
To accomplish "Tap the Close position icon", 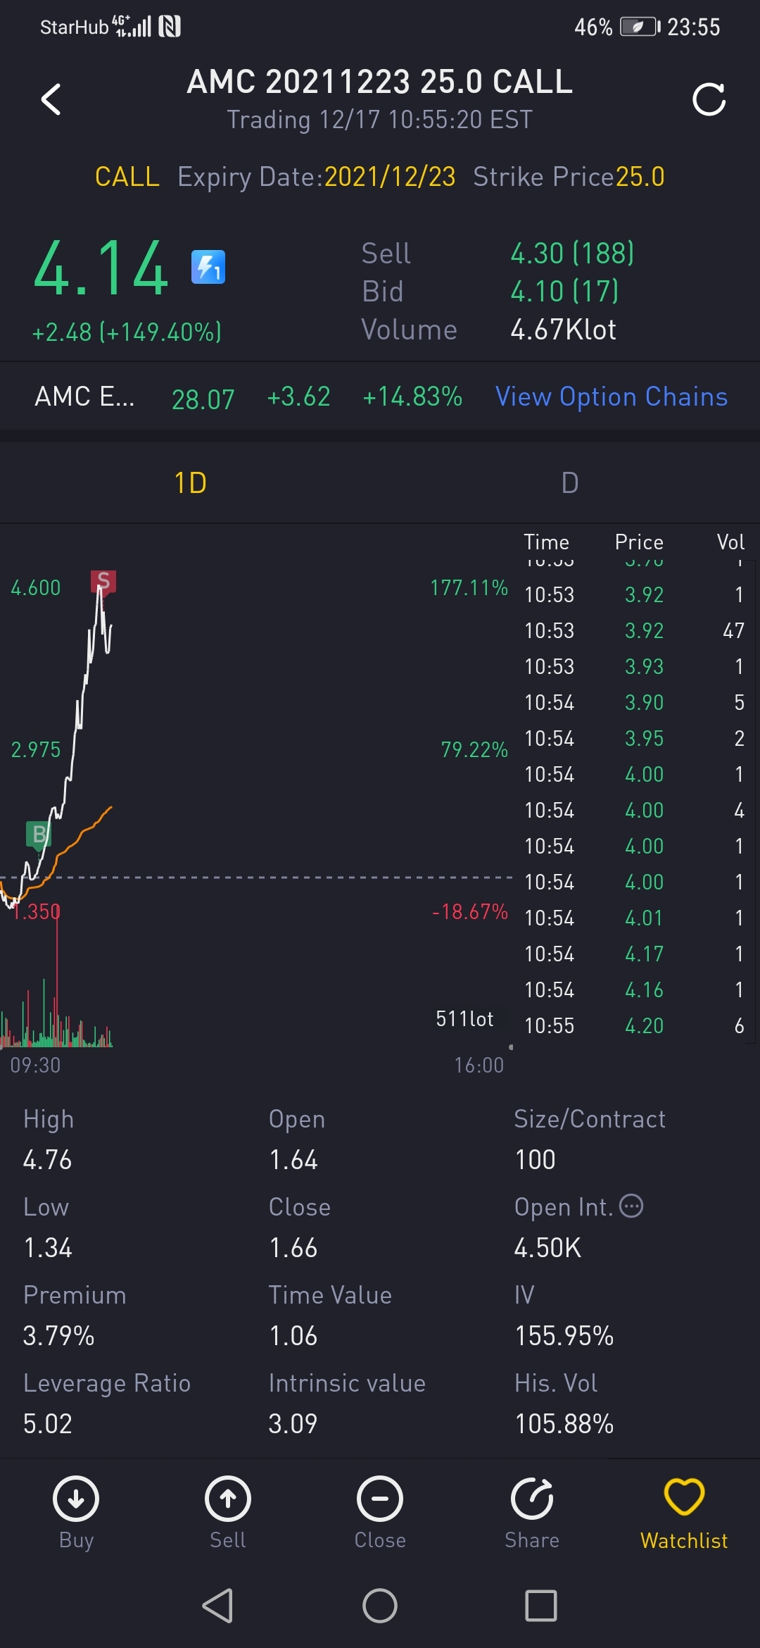I will [380, 1499].
